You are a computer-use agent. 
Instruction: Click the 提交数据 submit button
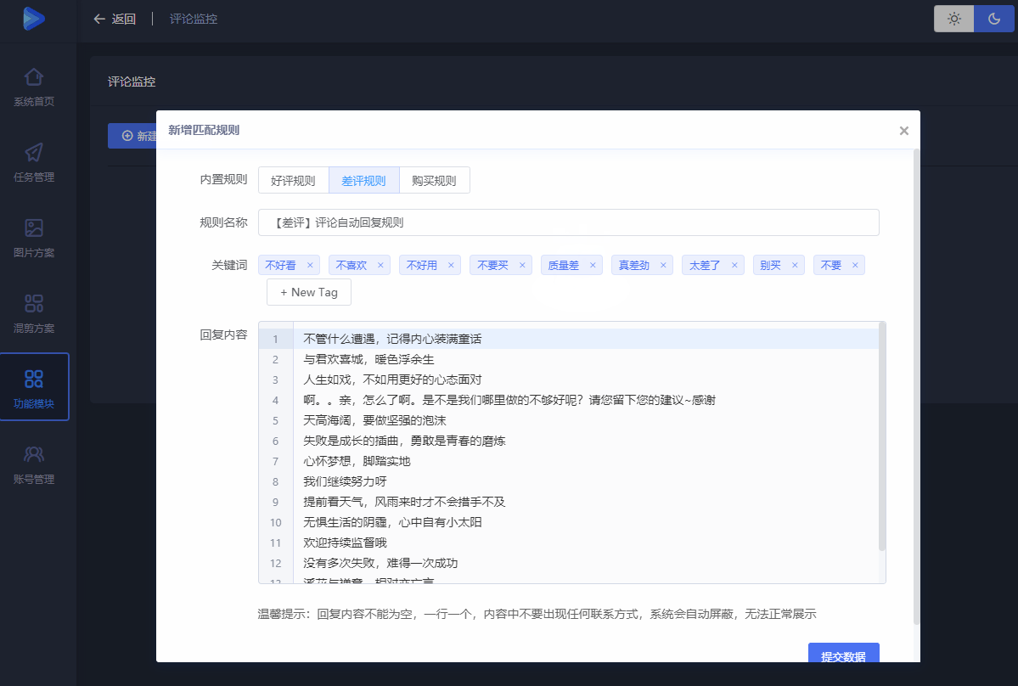pyautogui.click(x=843, y=653)
